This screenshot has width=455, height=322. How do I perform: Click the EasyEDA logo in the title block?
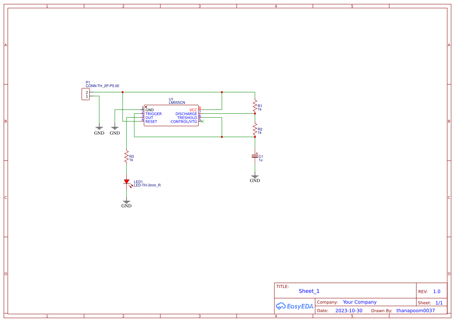(x=294, y=306)
